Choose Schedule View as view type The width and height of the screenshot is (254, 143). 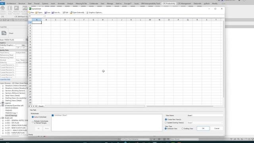165,129
